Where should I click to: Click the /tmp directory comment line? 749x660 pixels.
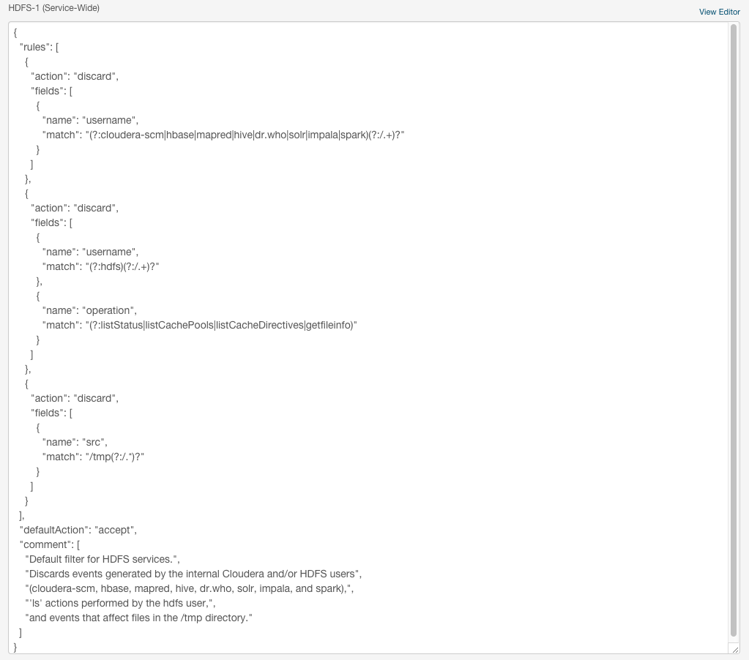click(139, 618)
